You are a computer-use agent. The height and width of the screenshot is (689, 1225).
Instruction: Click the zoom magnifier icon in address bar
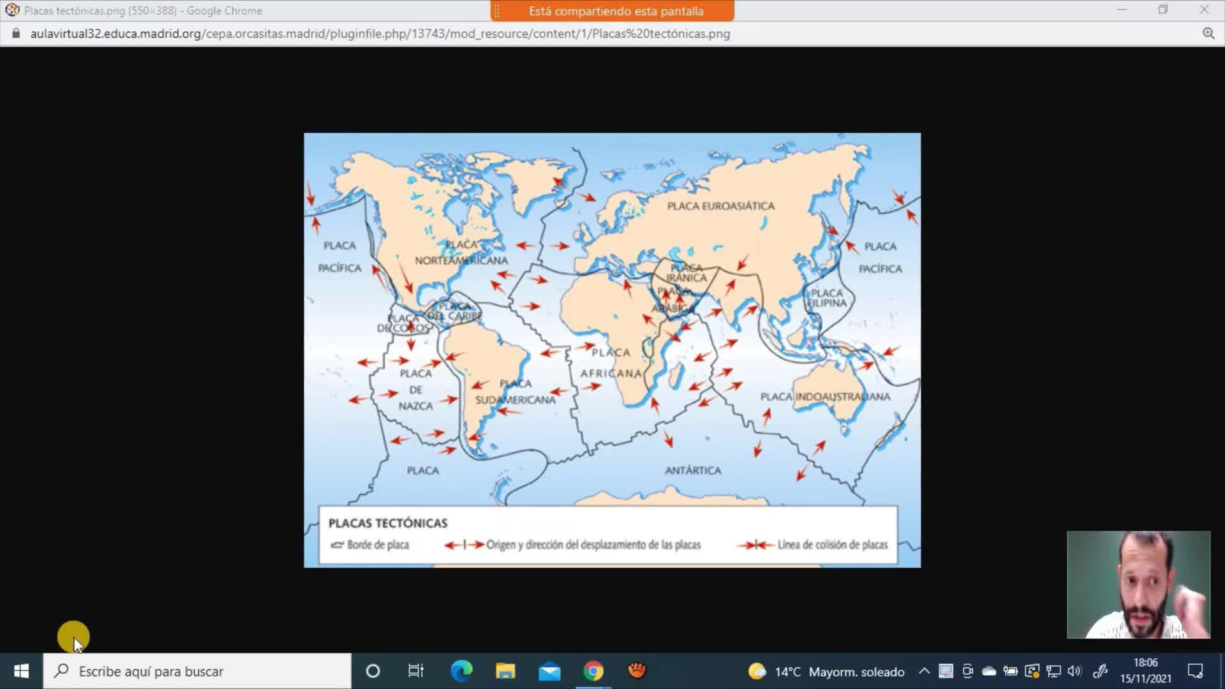[x=1208, y=33]
